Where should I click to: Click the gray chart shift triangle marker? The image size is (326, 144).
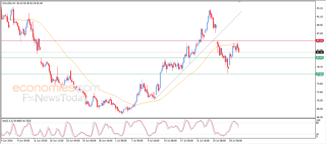point(239,2)
